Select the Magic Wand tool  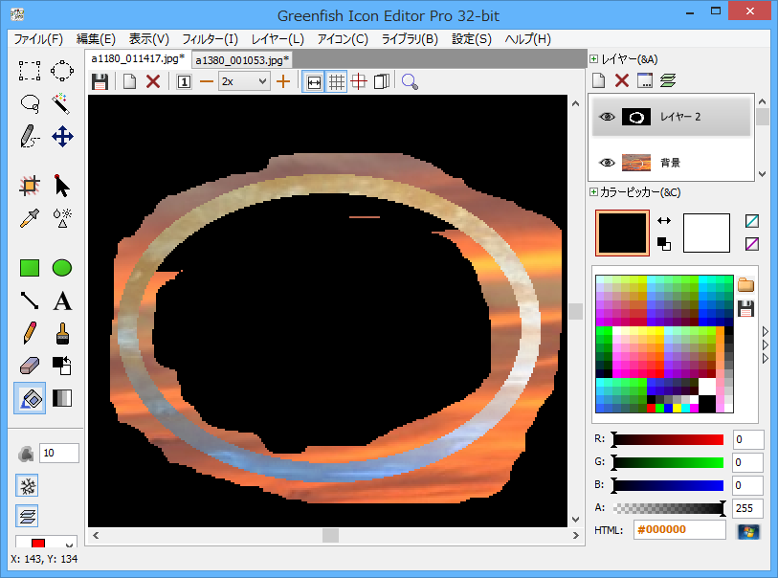[x=62, y=102]
